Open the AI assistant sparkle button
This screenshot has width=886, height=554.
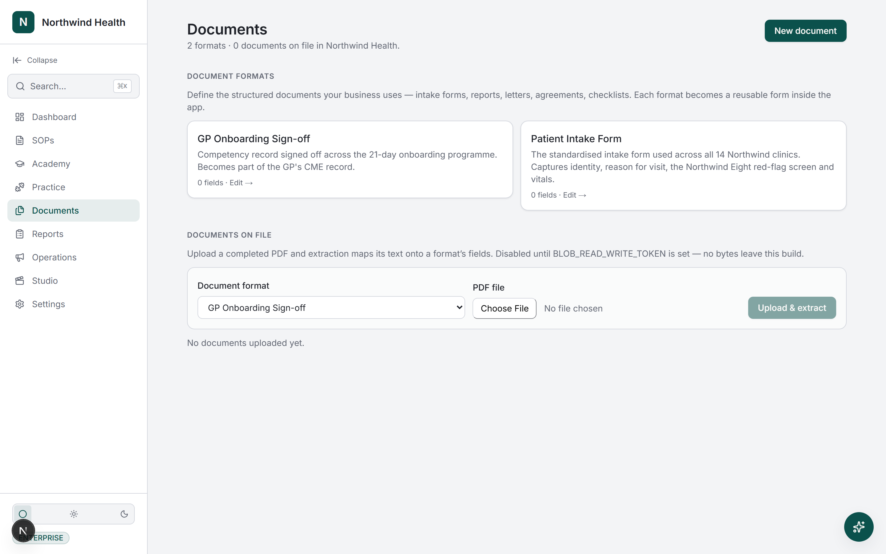tap(859, 527)
